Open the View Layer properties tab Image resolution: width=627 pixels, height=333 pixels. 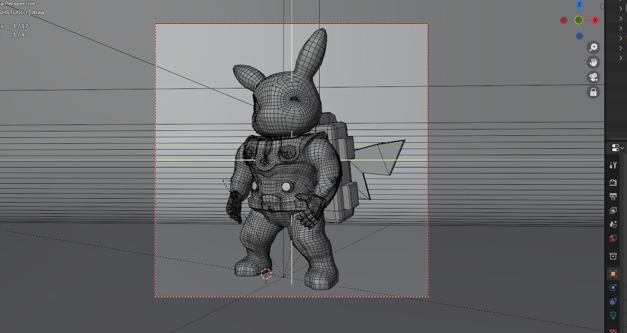point(613,210)
